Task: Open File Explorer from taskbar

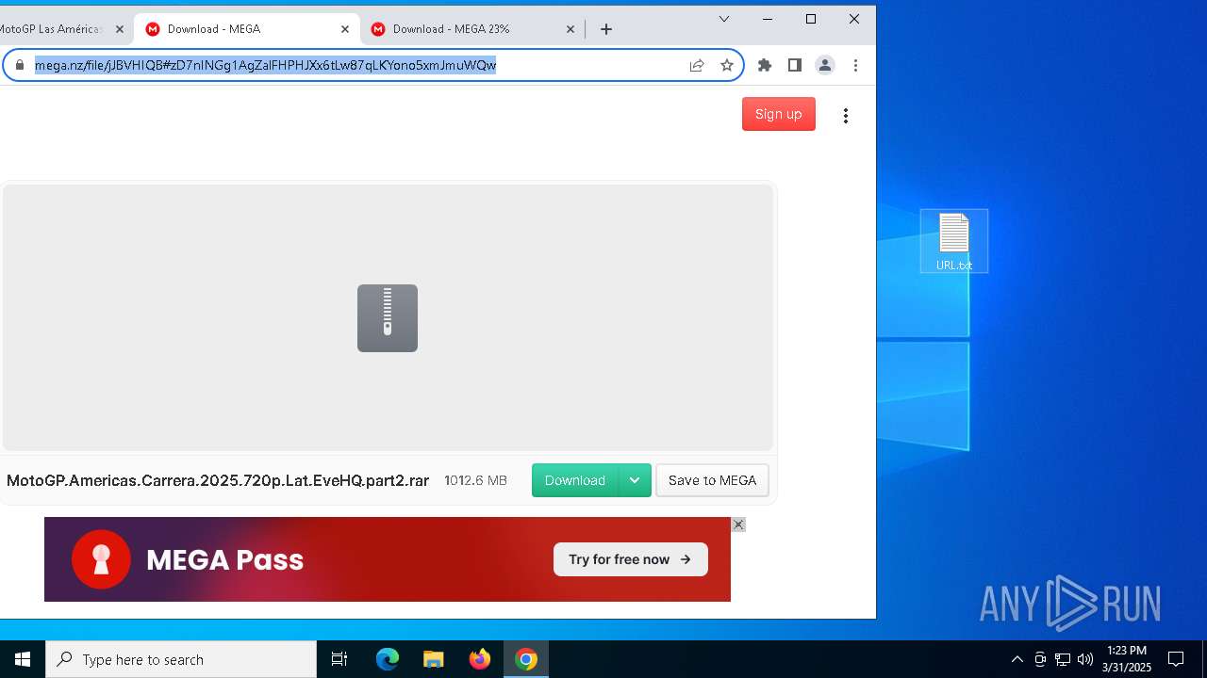Action: click(434, 659)
